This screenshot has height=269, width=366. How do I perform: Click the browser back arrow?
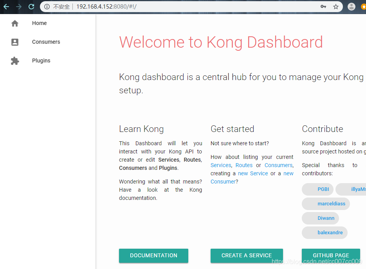pyautogui.click(x=6, y=7)
